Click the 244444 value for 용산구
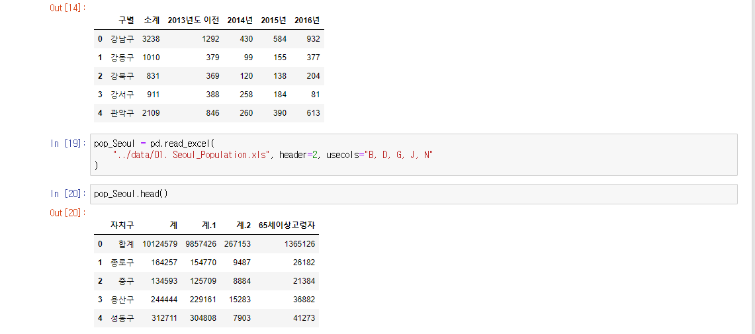This screenshot has width=755, height=334. click(165, 300)
